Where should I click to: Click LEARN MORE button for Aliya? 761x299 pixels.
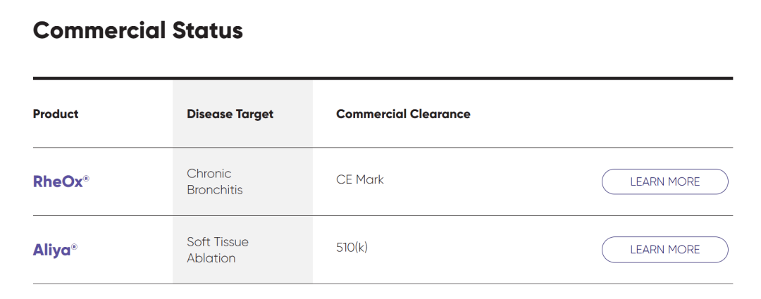(x=664, y=250)
